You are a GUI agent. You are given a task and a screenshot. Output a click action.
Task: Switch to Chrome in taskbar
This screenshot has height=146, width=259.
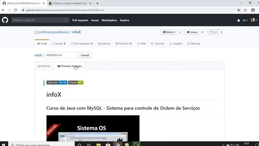[x=118, y=145]
